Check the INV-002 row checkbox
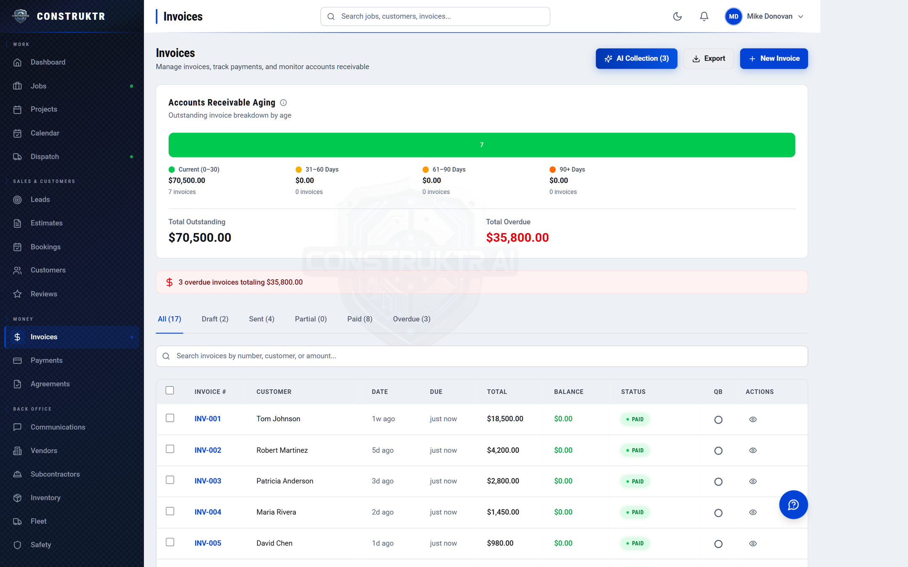908x567 pixels. pos(170,449)
